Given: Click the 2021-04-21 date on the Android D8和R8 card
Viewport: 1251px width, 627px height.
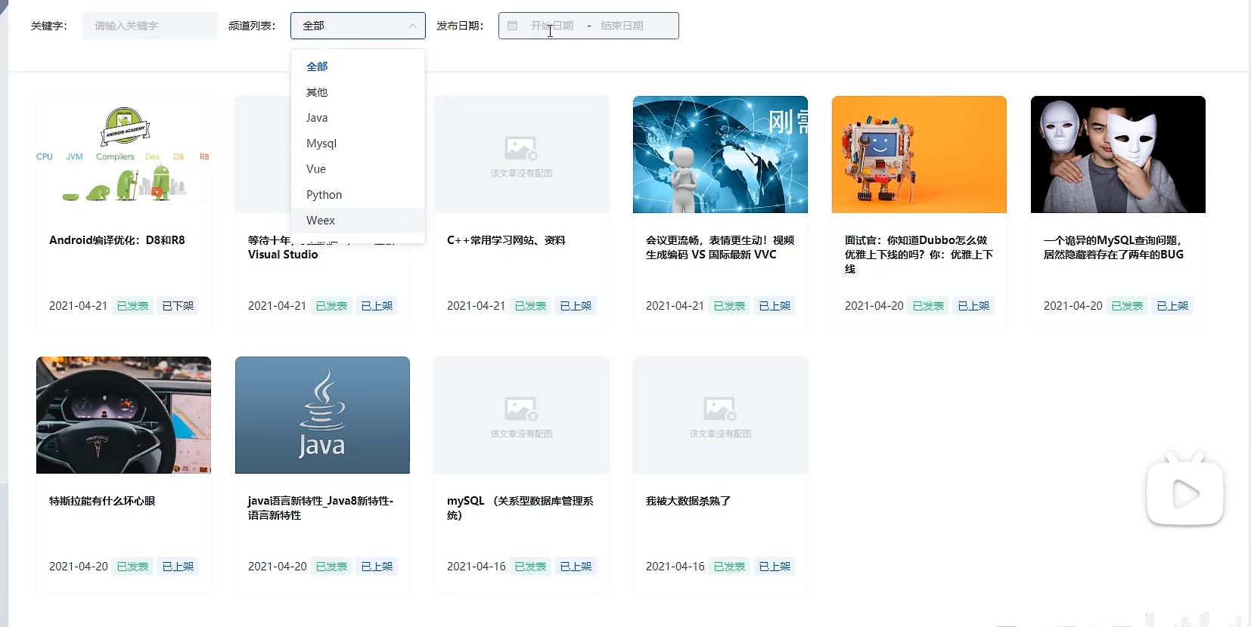Looking at the screenshot, I should click(x=79, y=306).
